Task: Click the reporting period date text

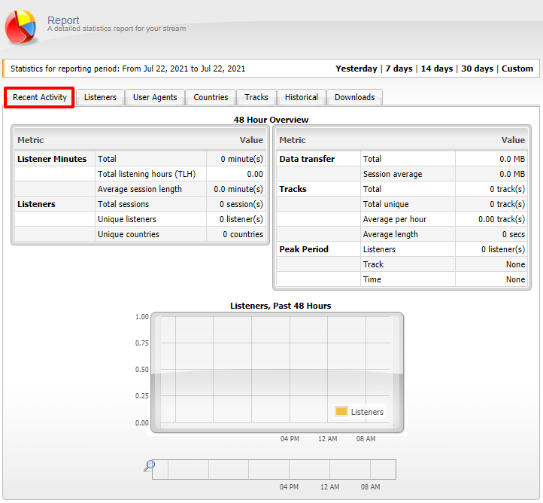Action: pyautogui.click(x=128, y=69)
